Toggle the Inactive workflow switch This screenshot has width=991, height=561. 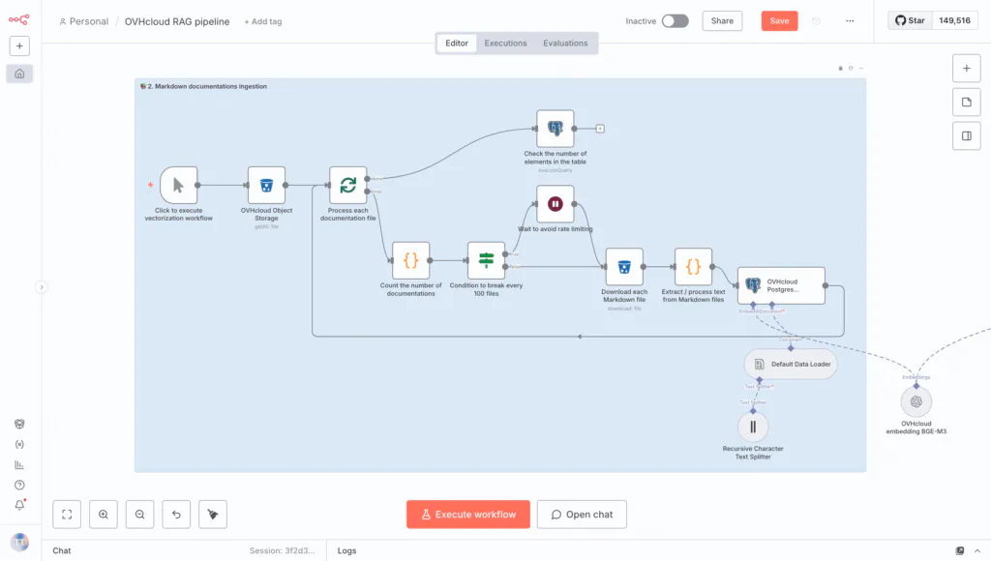pos(675,21)
